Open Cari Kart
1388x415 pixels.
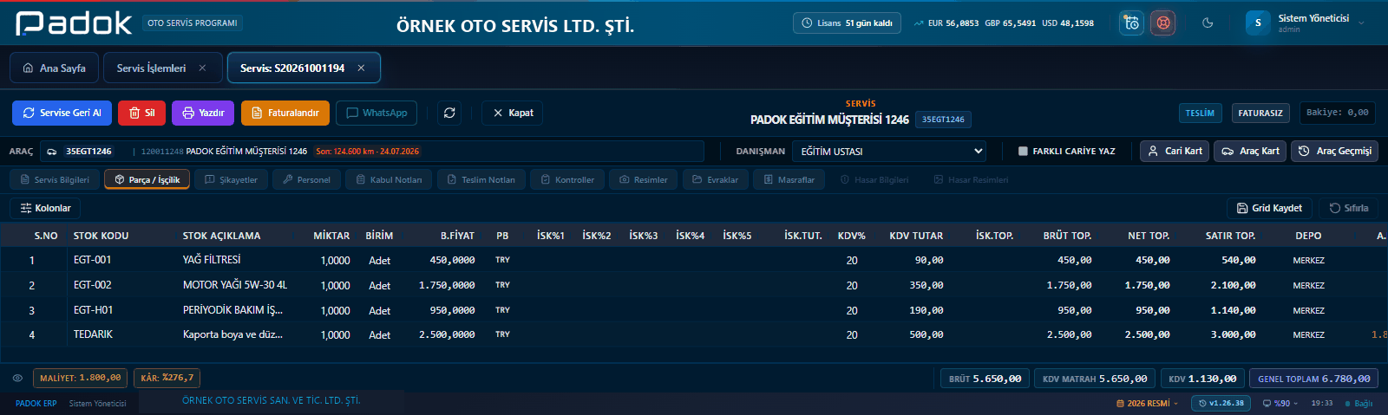[1175, 151]
